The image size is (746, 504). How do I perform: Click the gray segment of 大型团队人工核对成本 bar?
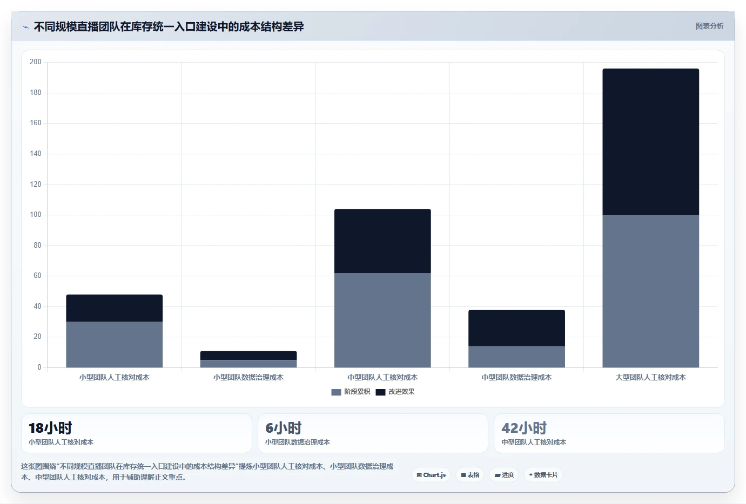[x=651, y=291]
